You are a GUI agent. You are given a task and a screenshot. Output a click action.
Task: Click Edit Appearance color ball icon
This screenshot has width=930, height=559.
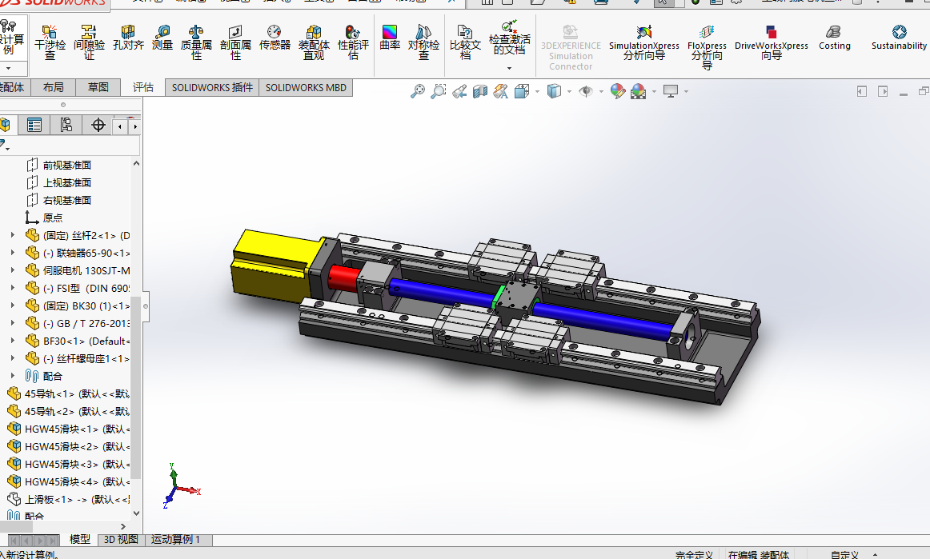tap(617, 91)
